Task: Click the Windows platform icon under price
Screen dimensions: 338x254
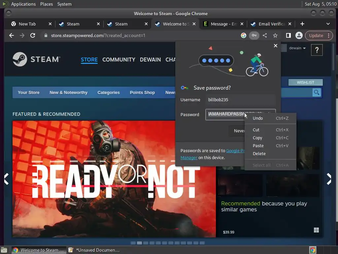Action: click(x=316, y=230)
